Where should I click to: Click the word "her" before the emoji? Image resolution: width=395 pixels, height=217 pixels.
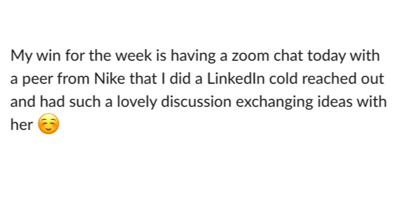click(21, 124)
